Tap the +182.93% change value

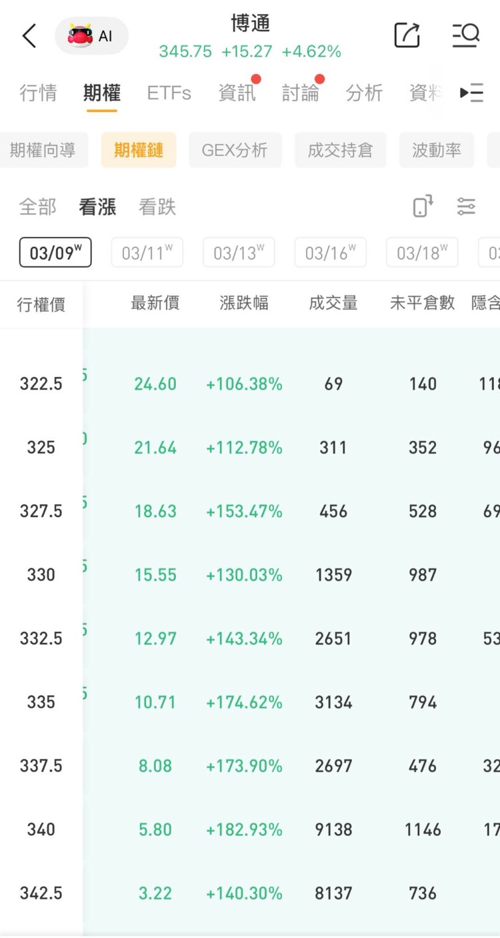point(244,829)
